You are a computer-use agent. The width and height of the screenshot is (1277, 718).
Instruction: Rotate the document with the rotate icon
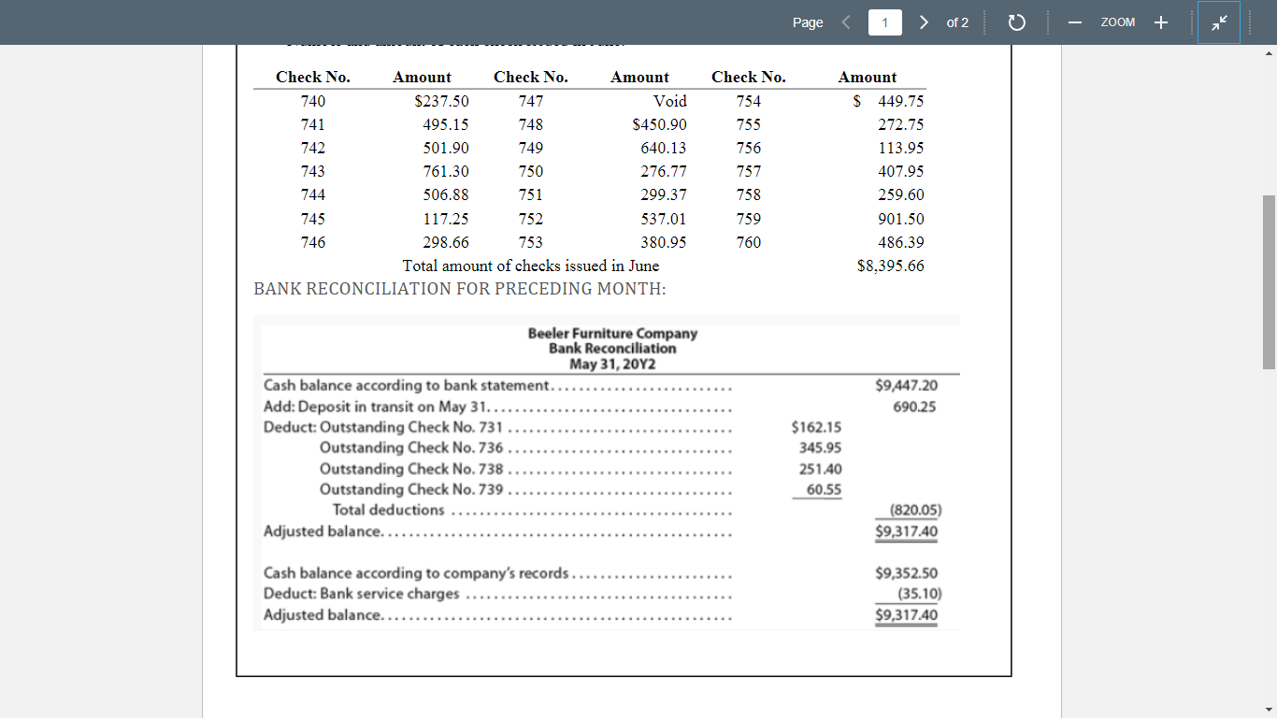tap(1018, 22)
